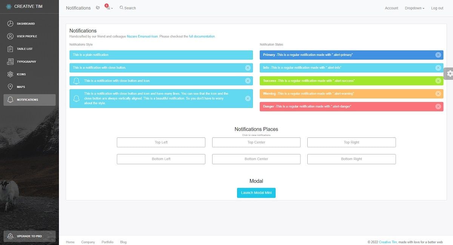Expand the Dropdown menu in the navbar
This screenshot has width=453, height=245.
(x=414, y=8)
